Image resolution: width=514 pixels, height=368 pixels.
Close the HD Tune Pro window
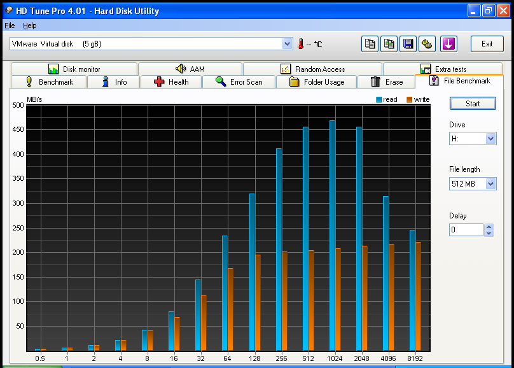pyautogui.click(x=503, y=11)
